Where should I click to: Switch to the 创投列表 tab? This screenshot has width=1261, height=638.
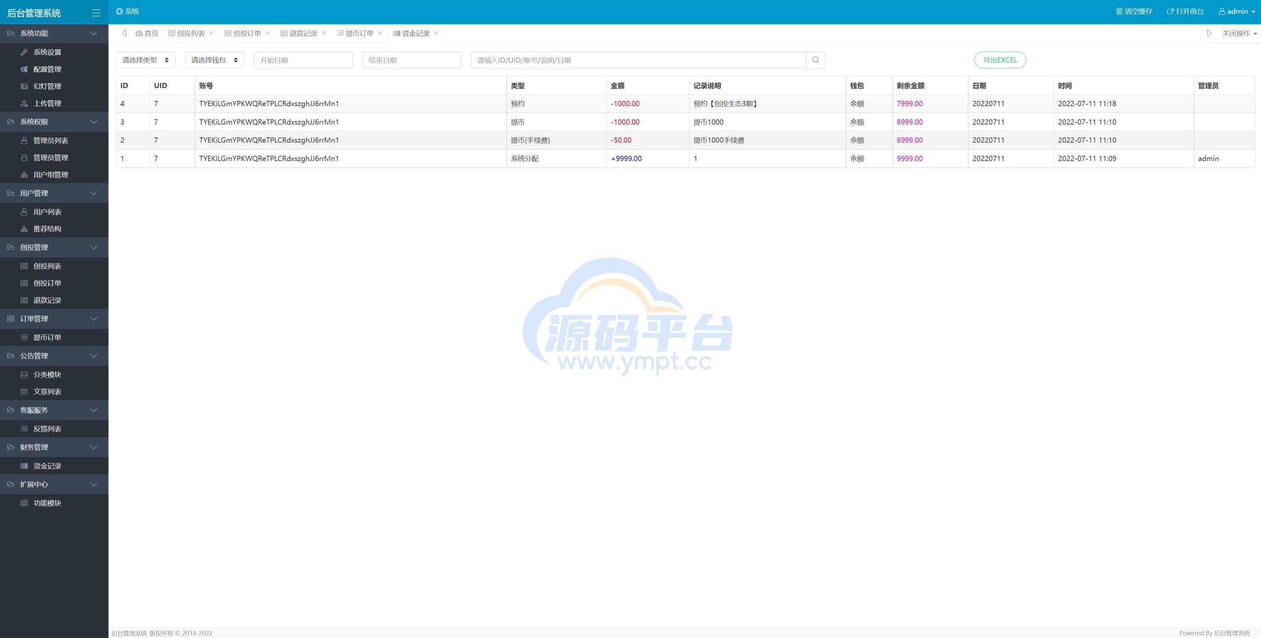[187, 33]
